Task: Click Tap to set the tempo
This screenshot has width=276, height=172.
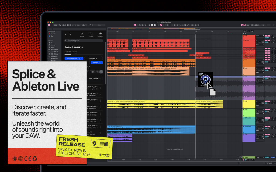Action: click(60, 25)
